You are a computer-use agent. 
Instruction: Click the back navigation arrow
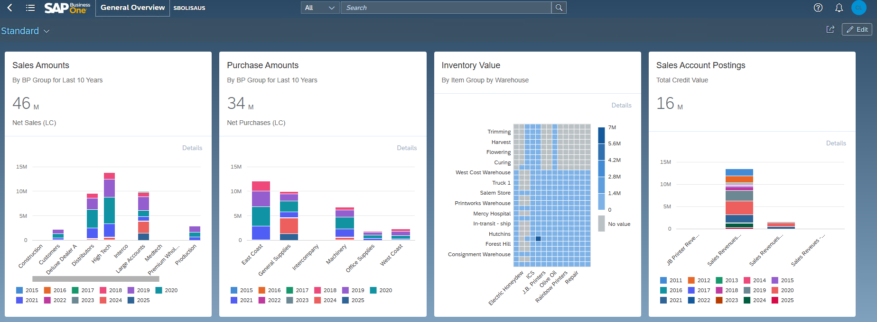[9, 8]
